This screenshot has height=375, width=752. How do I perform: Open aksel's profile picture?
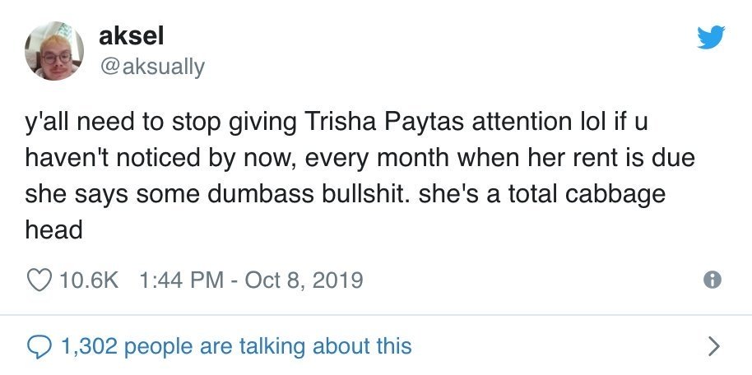pyautogui.click(x=54, y=51)
